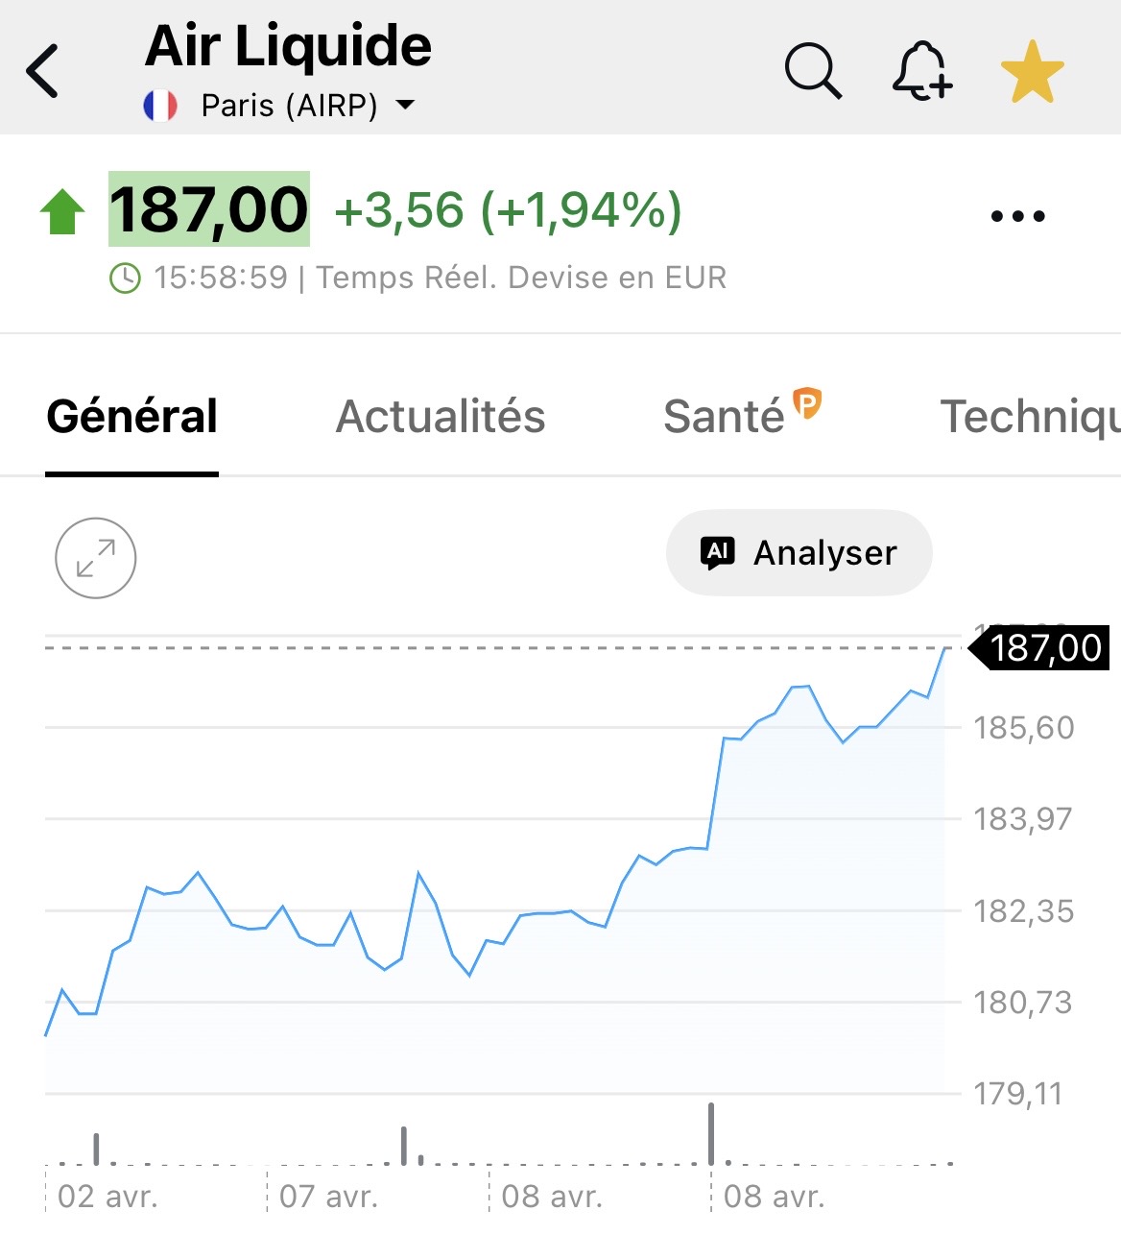
Task: Click the tallest volume bar at 08 avr.
Action: pyautogui.click(x=711, y=1133)
